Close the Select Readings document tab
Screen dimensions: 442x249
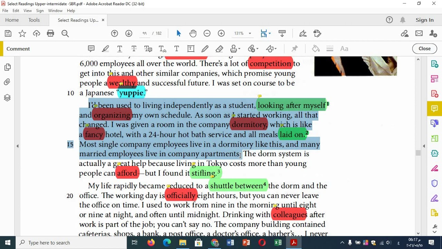point(103,20)
